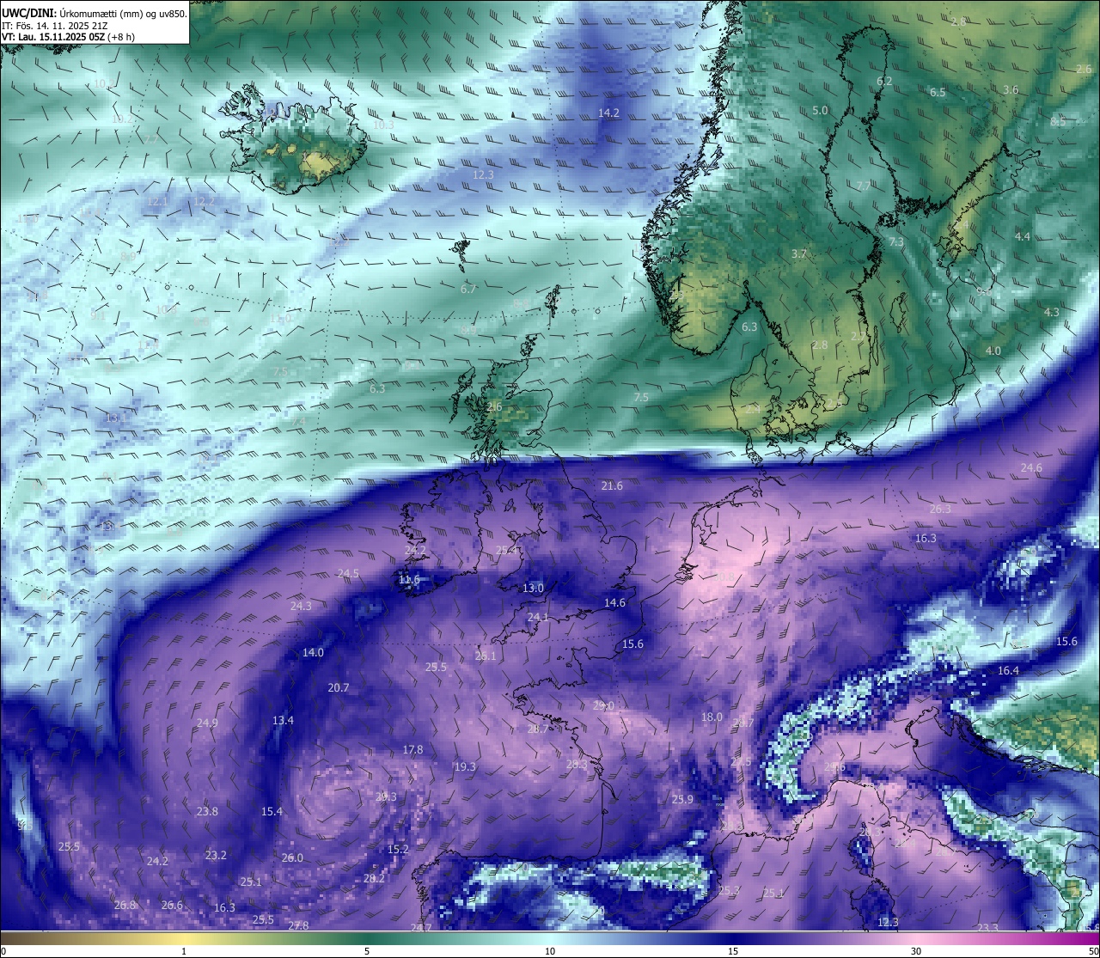Click the 18.0 value over central France
The image size is (1100, 958).
point(712,717)
